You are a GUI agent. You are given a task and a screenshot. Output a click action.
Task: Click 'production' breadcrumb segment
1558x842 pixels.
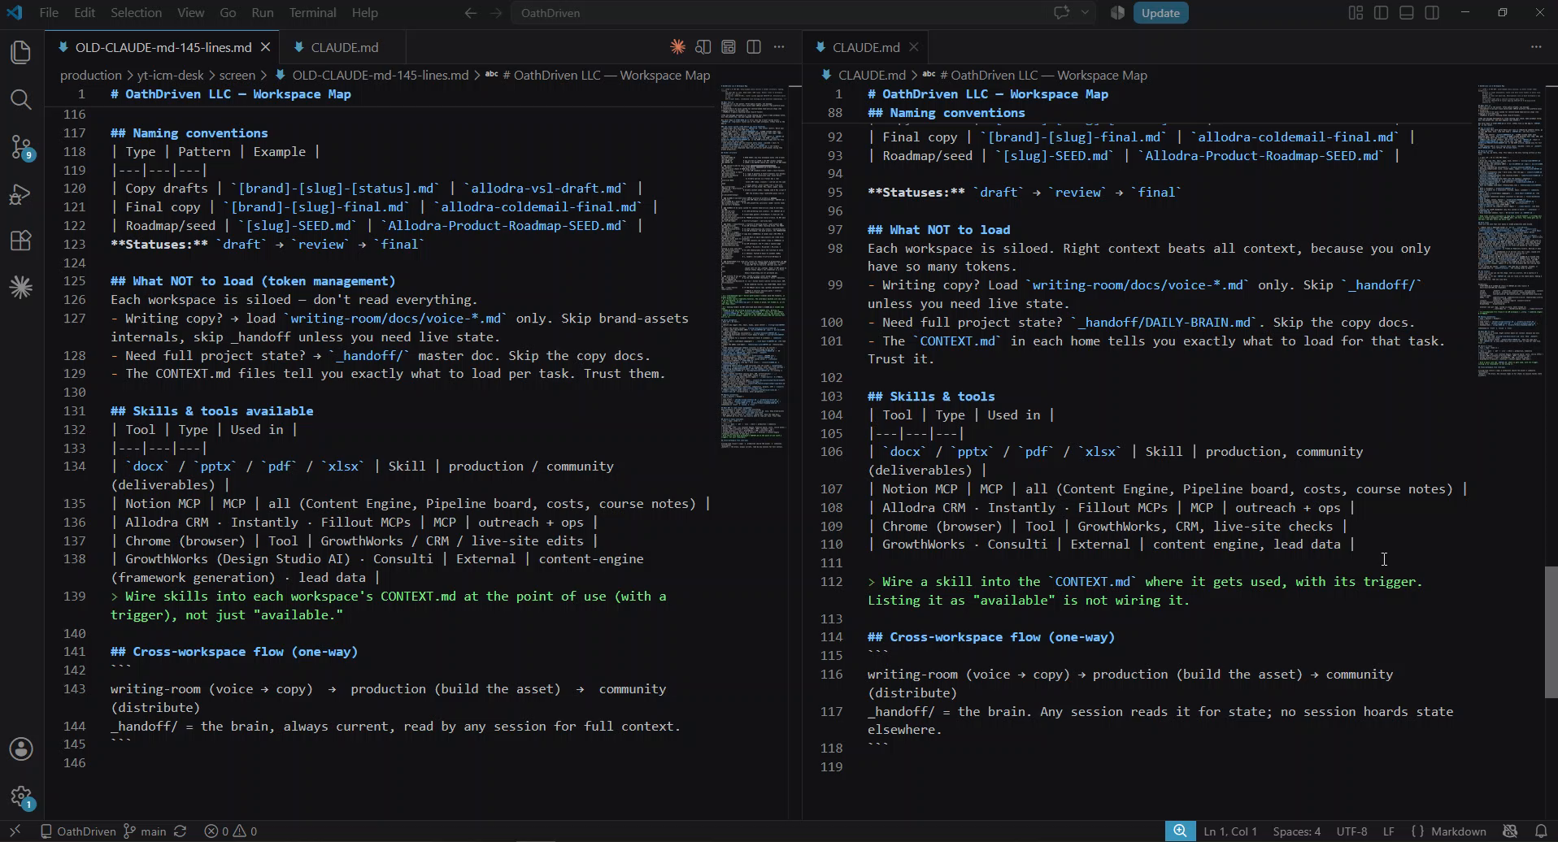click(x=90, y=75)
